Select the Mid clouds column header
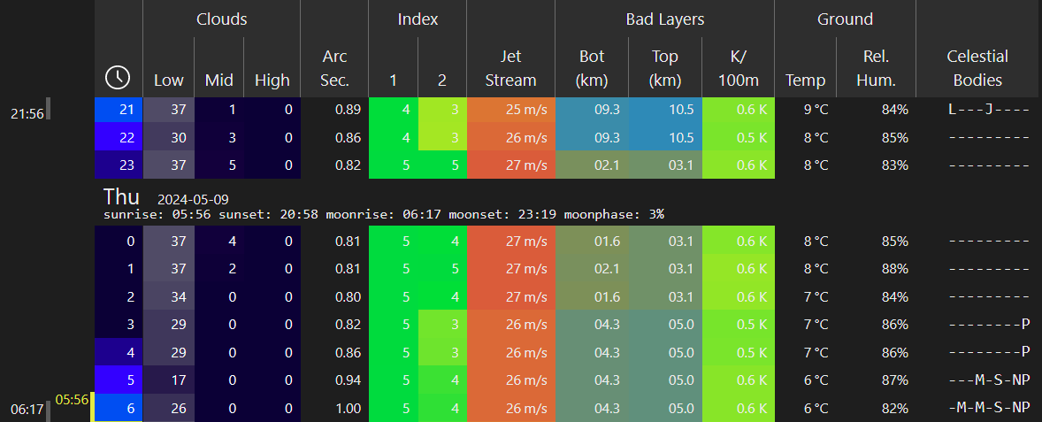The height and width of the screenshot is (422, 1042). click(x=218, y=80)
